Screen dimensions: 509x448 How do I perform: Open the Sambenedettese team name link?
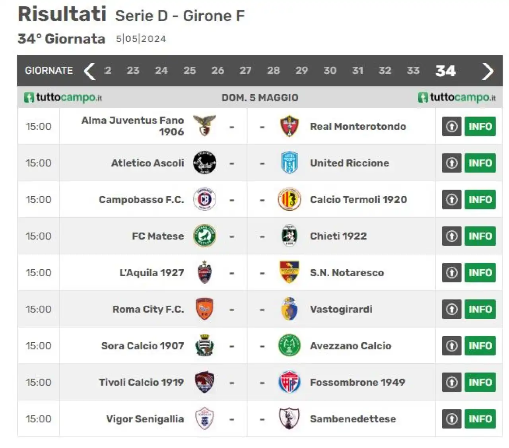tap(353, 419)
